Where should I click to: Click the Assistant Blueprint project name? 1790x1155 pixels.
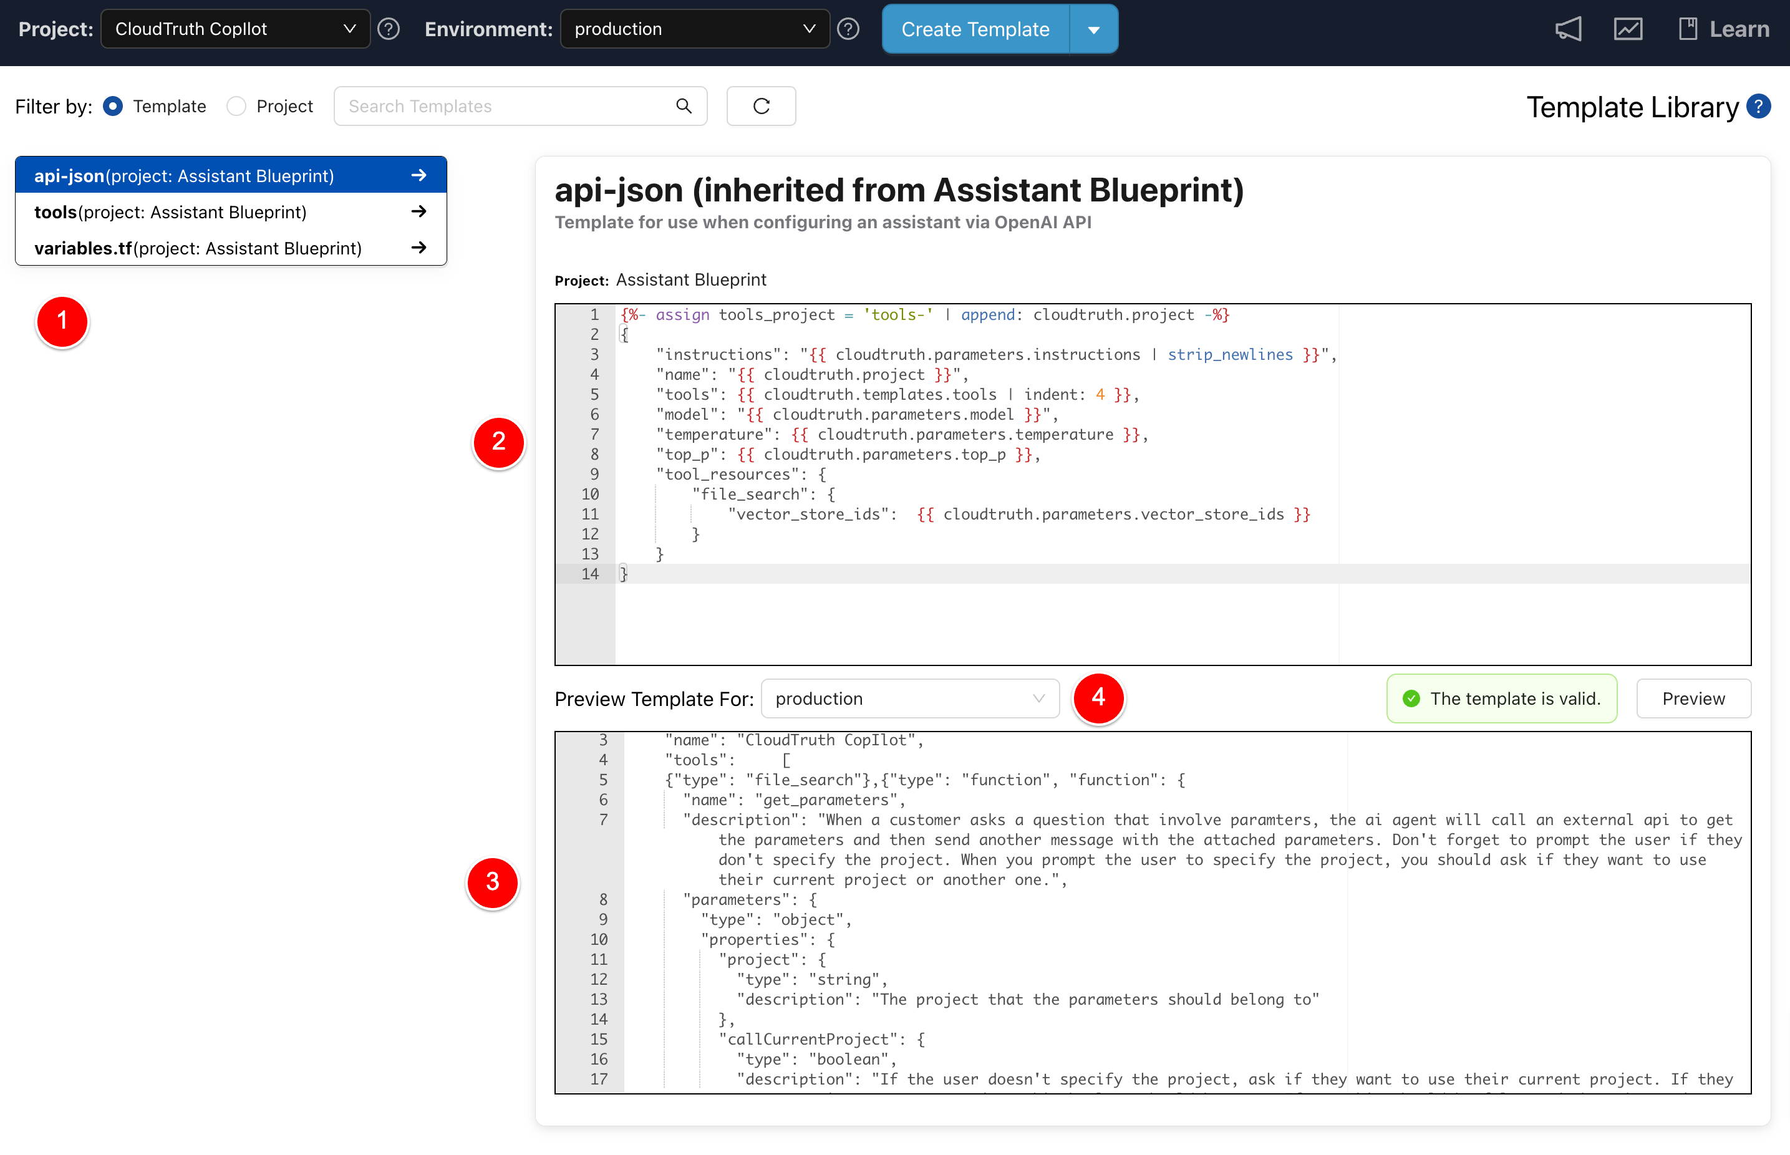click(690, 280)
